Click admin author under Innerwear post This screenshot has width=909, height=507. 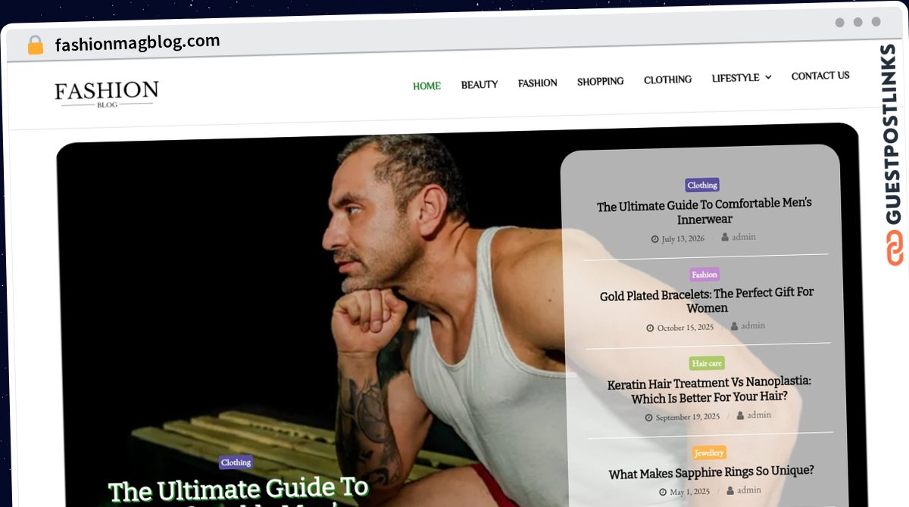click(744, 237)
